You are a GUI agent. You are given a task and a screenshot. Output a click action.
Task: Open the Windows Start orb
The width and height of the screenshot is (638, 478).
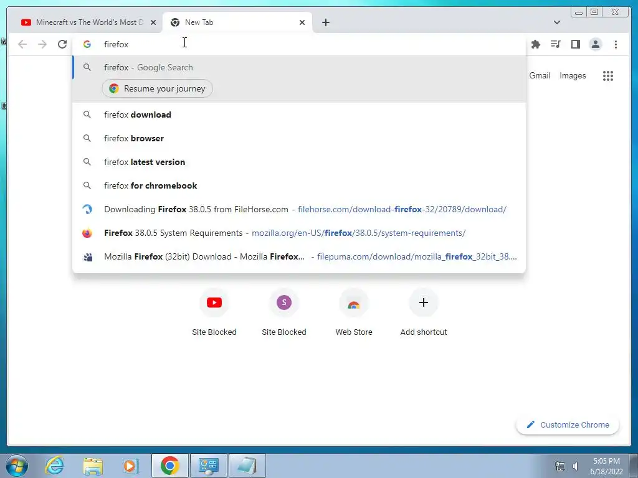(16, 466)
